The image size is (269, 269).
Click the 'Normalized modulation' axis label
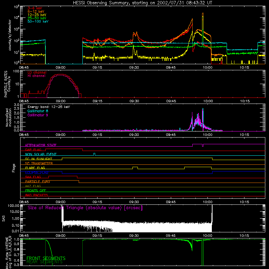[x=9, y=117]
